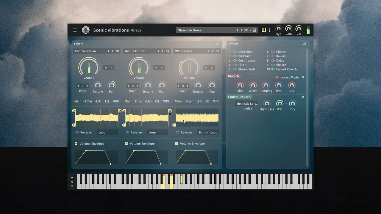Viewport: 381px width, 214px height.
Task: Close the Convol Reverb effect panel
Action: click(303, 97)
